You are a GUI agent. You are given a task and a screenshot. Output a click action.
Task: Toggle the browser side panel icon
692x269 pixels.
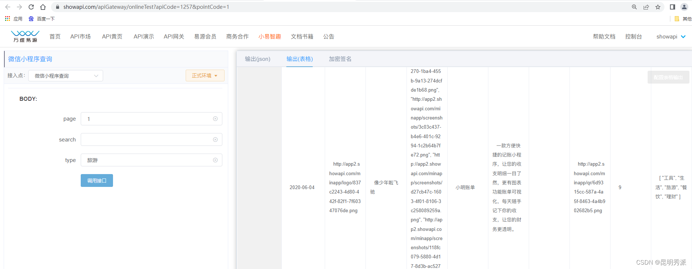(x=672, y=7)
